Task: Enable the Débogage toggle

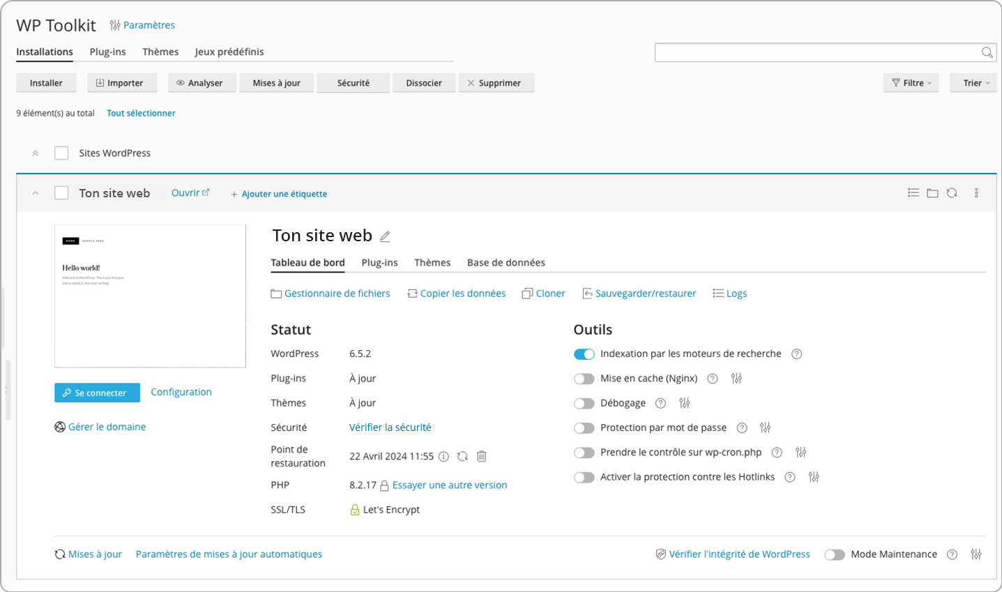Action: click(x=584, y=403)
